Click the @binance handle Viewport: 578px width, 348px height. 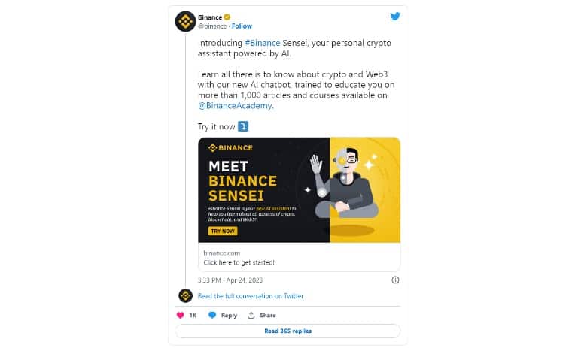(x=212, y=26)
